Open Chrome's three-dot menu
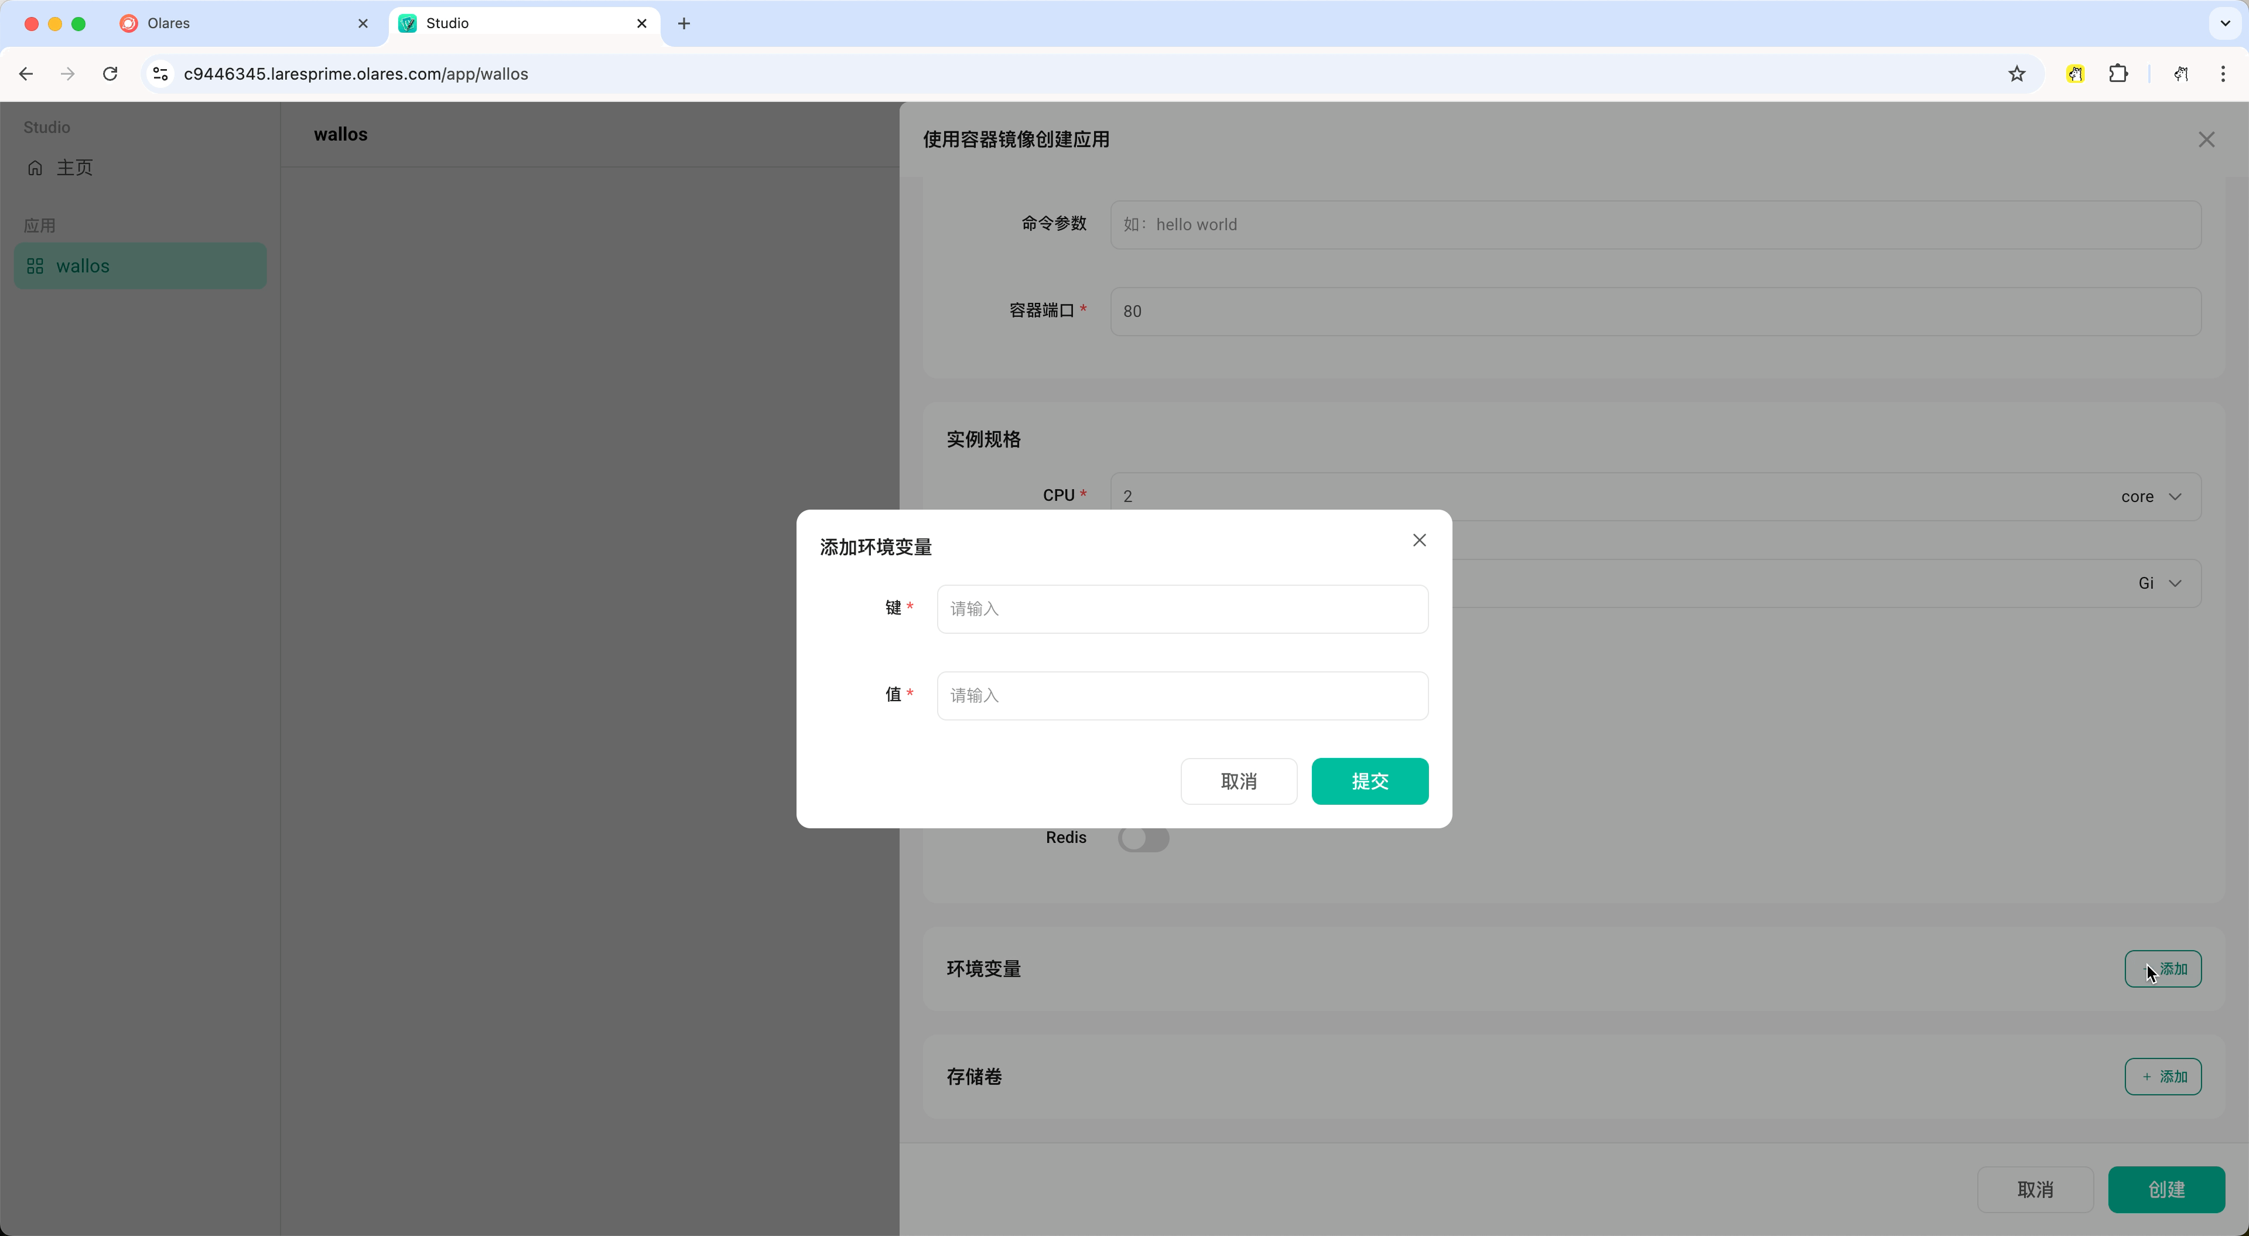This screenshot has height=1236, width=2249. coord(2224,74)
